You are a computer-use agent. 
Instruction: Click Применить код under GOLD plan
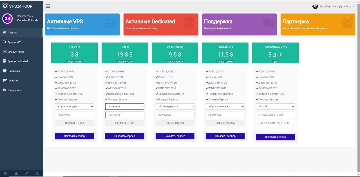point(125,123)
